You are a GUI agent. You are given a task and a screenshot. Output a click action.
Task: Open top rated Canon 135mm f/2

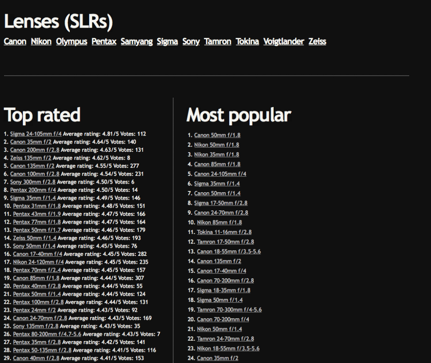pyautogui.click(x=32, y=166)
